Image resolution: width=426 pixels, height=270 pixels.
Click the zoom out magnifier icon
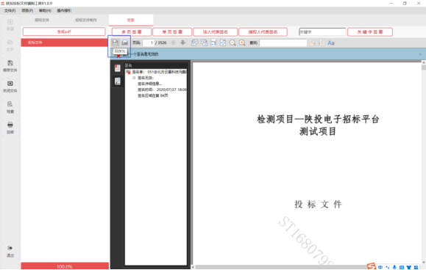point(232,43)
